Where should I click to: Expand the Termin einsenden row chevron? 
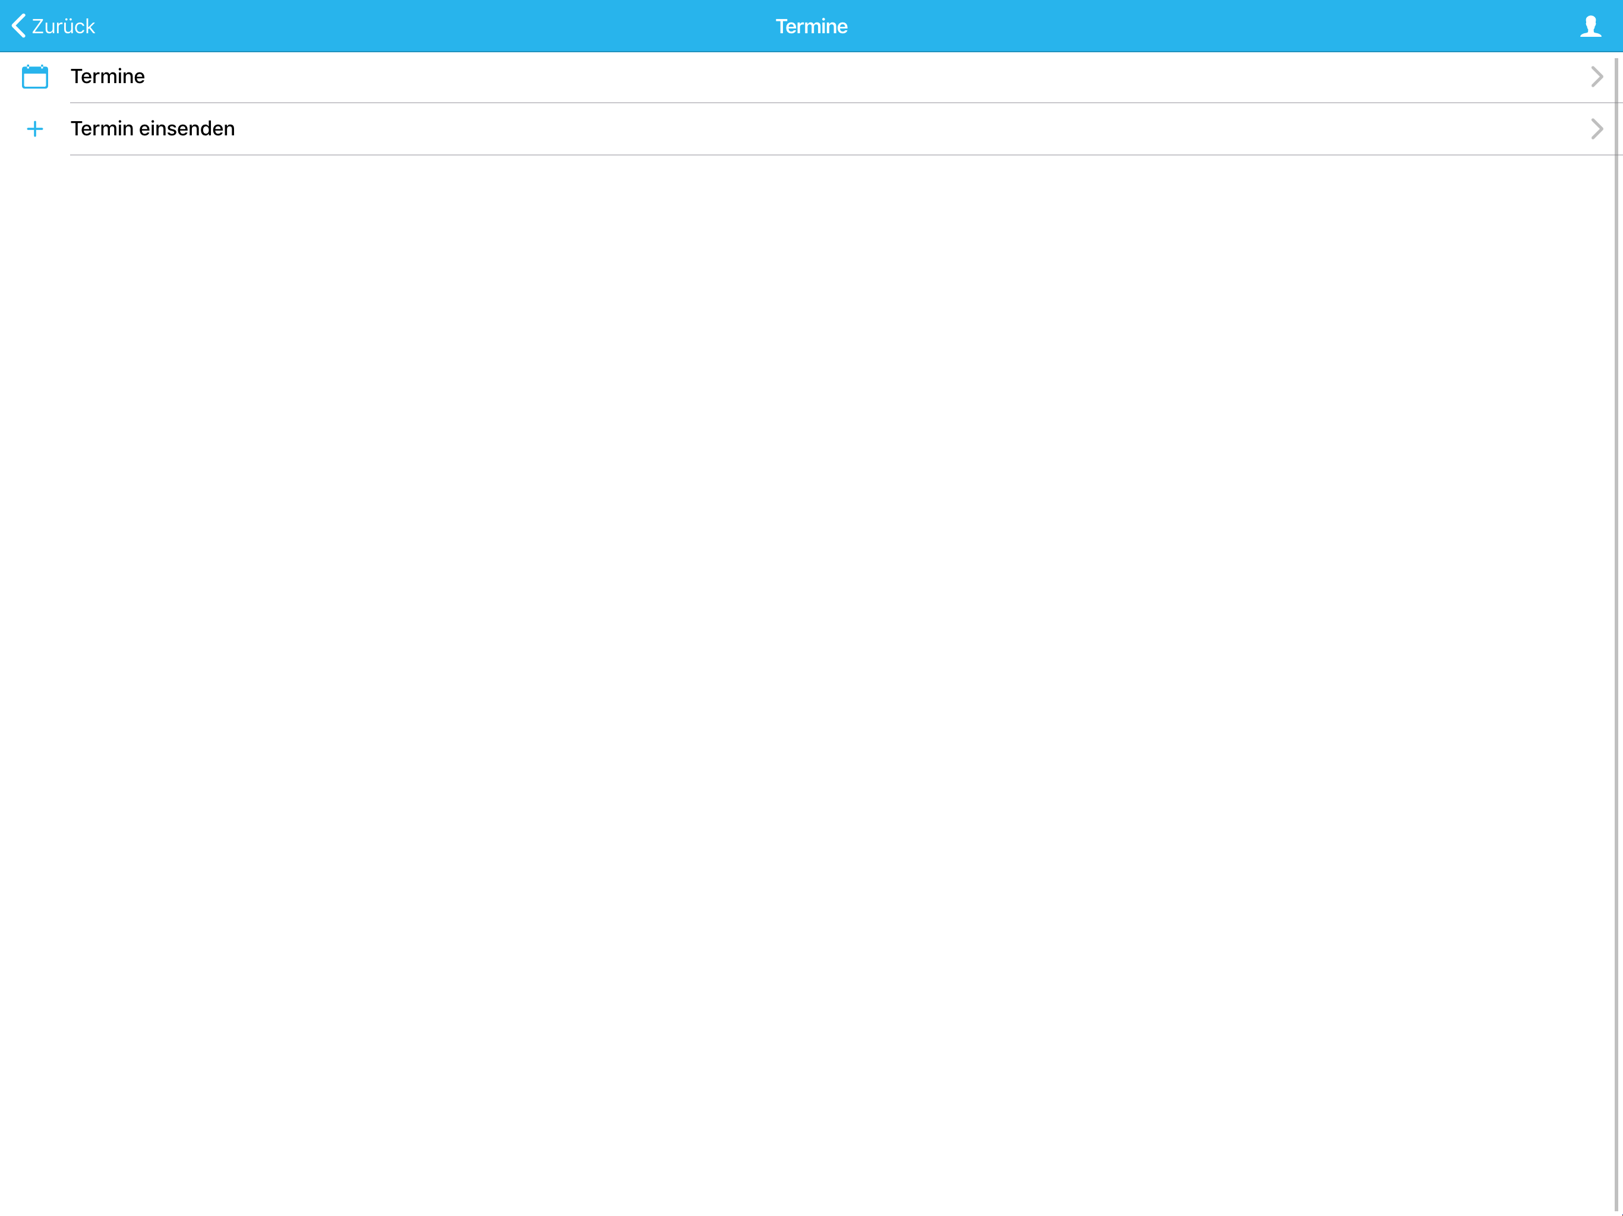[x=1597, y=129]
